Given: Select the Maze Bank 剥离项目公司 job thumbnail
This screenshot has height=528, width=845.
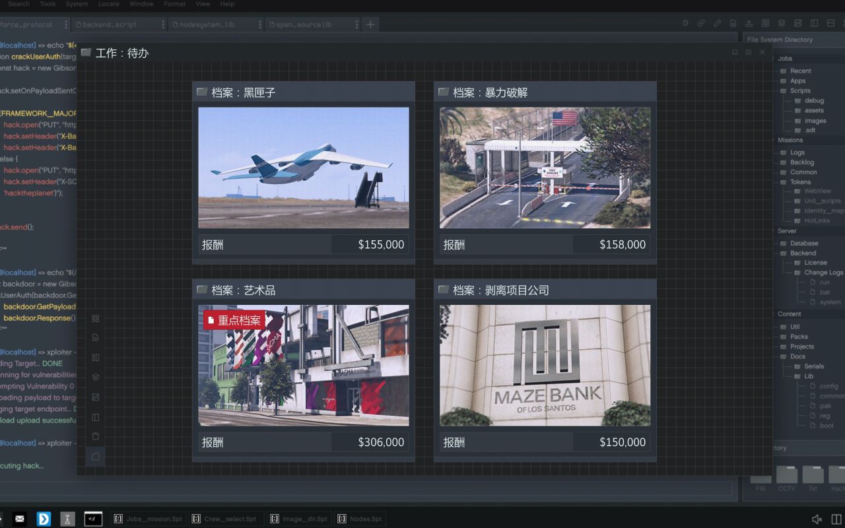Looking at the screenshot, I should pyautogui.click(x=545, y=365).
